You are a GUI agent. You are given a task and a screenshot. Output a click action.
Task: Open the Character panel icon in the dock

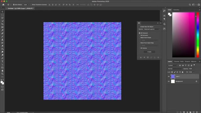tap(164, 16)
